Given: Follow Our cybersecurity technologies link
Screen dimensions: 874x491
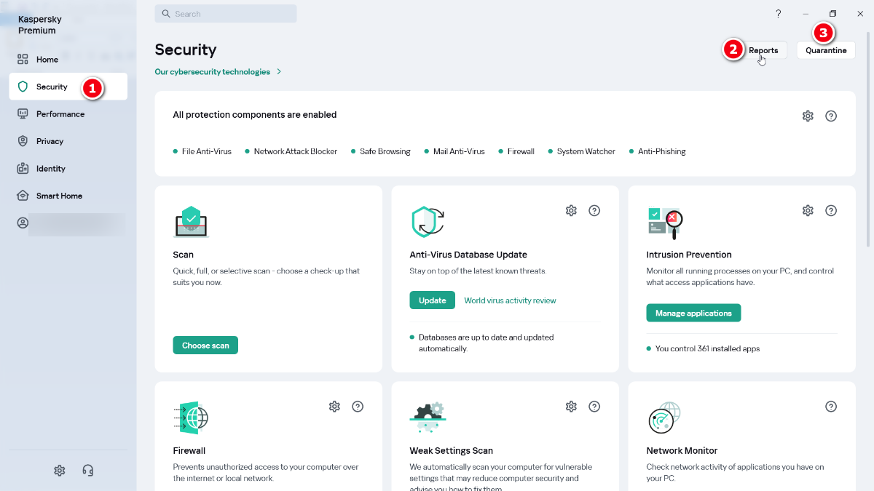Looking at the screenshot, I should coord(218,72).
